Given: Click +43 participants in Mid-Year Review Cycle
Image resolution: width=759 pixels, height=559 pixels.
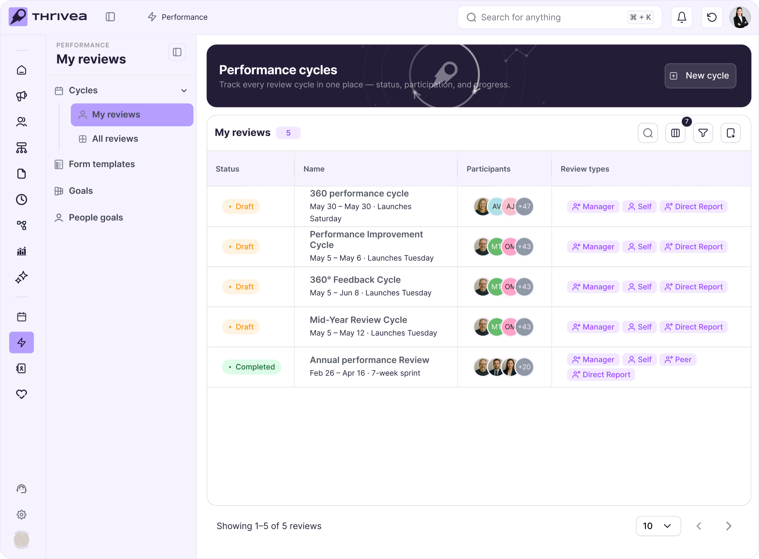Looking at the screenshot, I should (x=524, y=327).
